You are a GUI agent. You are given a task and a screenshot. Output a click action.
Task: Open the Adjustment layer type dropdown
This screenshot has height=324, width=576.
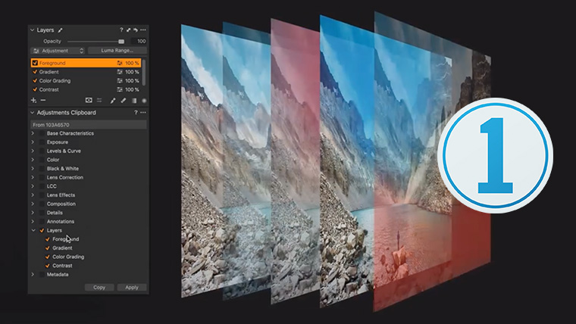coord(58,51)
